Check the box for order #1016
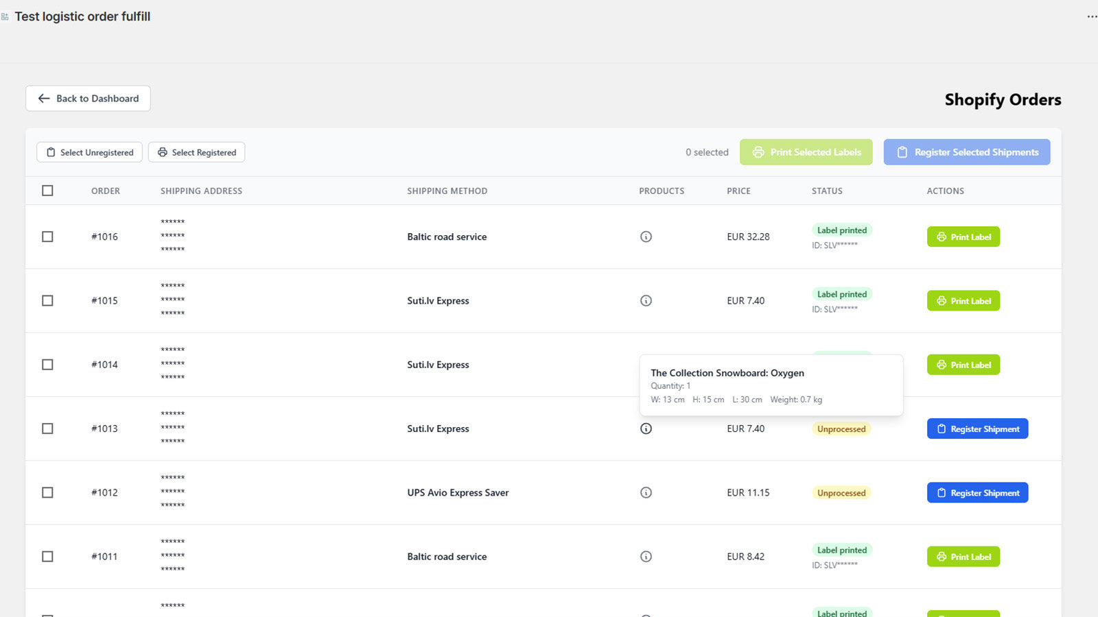 point(47,237)
